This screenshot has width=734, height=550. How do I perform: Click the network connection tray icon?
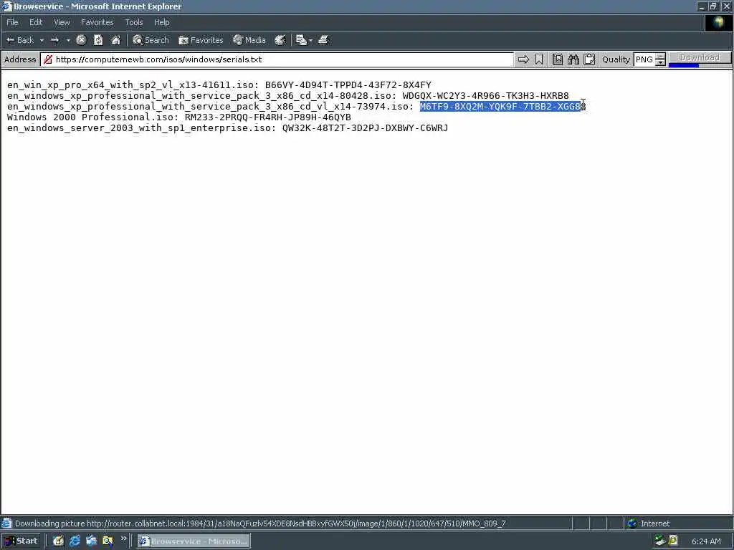pyautogui.click(x=660, y=541)
